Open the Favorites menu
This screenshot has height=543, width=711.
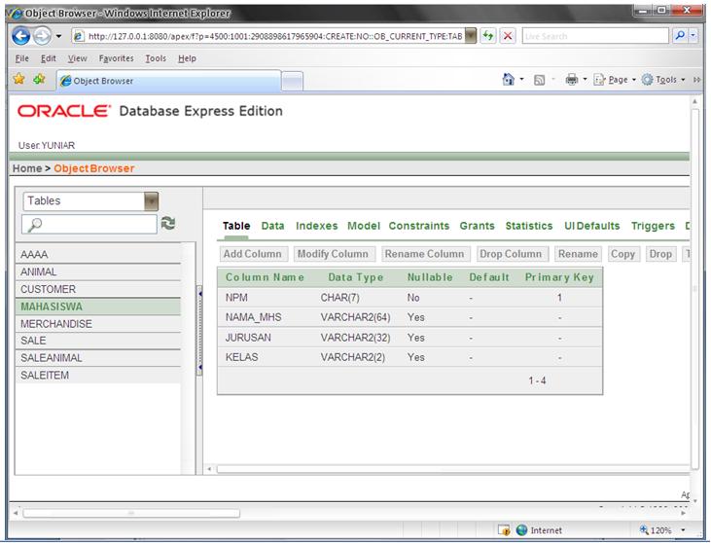(116, 58)
